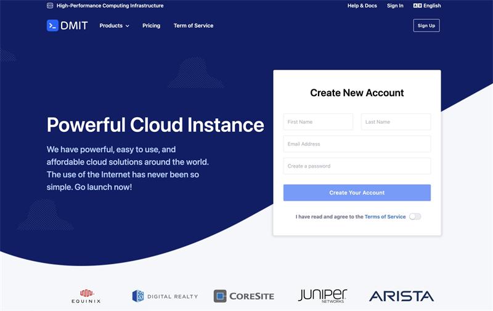The height and width of the screenshot is (311, 493).
Task: Open the Sign In link
Action: click(395, 6)
